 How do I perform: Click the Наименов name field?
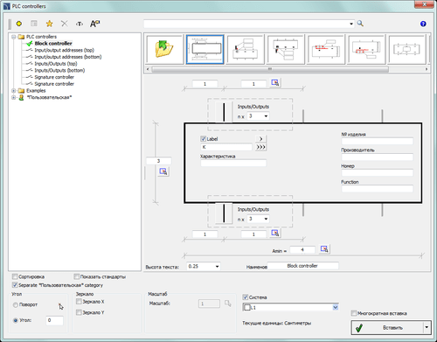click(302, 266)
